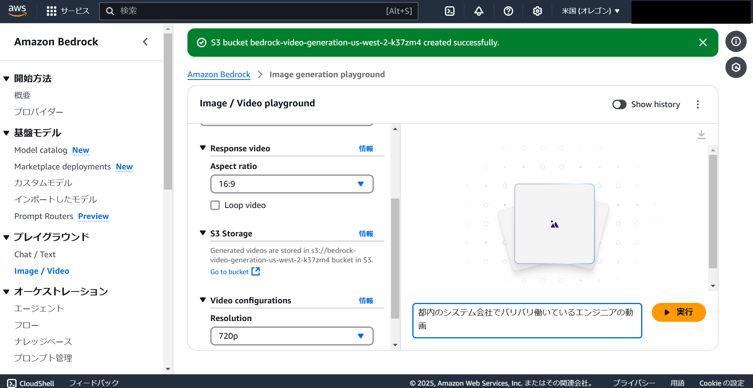The image size is (753, 388).
Task: Collapse the Amazon Bedrock sidebar
Action: [x=145, y=42]
